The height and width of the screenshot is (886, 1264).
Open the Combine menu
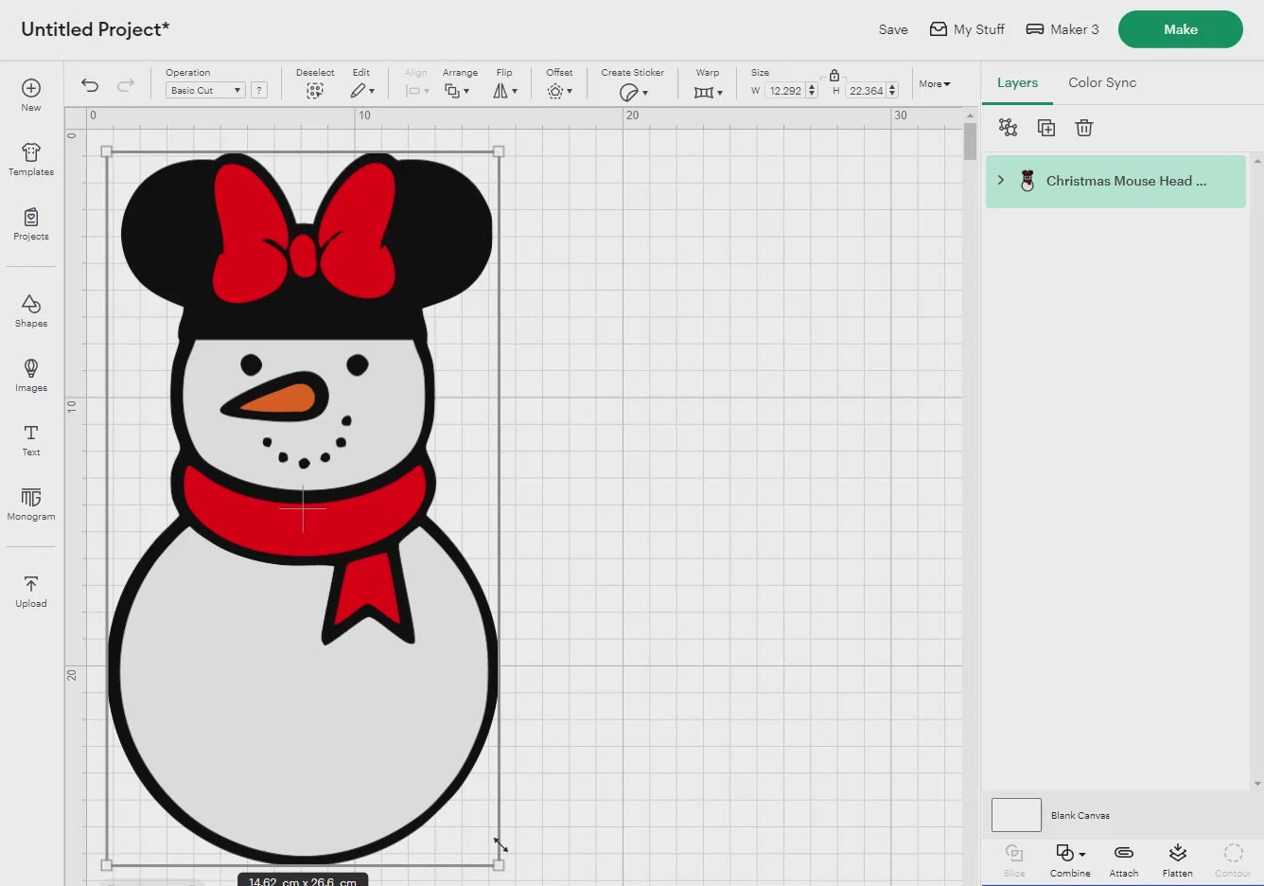[x=1070, y=859]
